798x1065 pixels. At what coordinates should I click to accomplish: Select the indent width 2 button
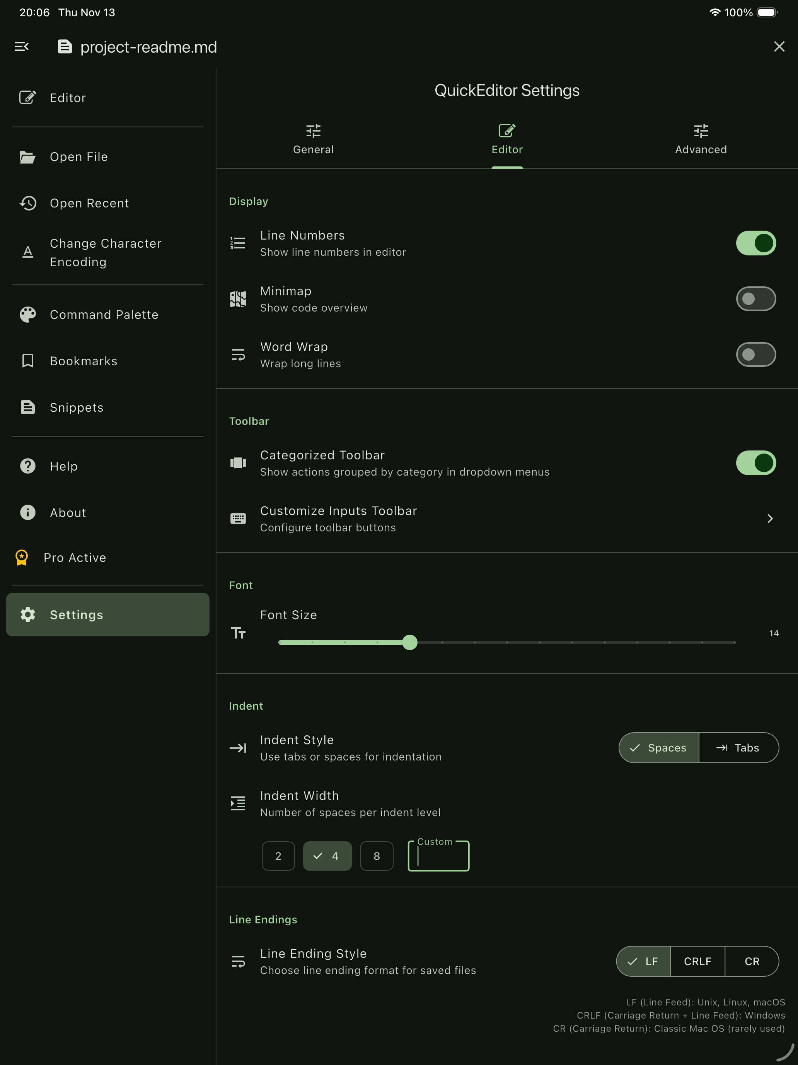click(278, 856)
